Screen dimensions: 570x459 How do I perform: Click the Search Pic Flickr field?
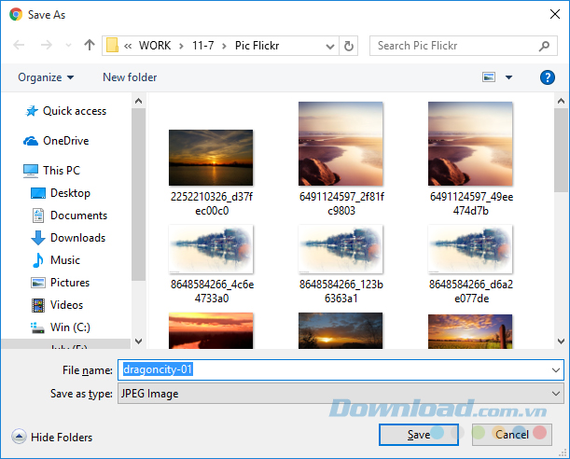click(454, 45)
